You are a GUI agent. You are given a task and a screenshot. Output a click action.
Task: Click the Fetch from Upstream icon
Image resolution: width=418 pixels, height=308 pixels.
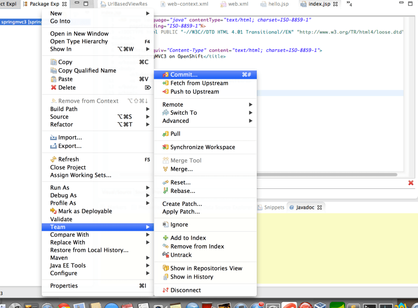coord(166,83)
